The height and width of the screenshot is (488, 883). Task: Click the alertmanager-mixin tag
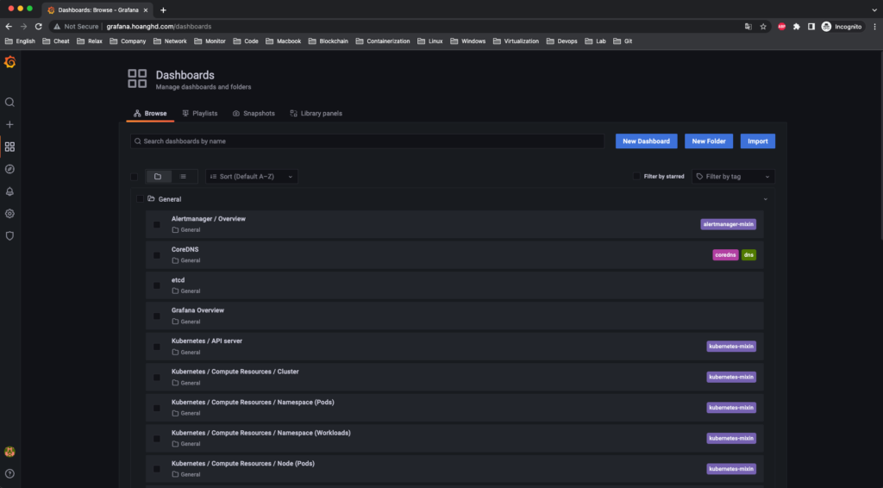[728, 224]
